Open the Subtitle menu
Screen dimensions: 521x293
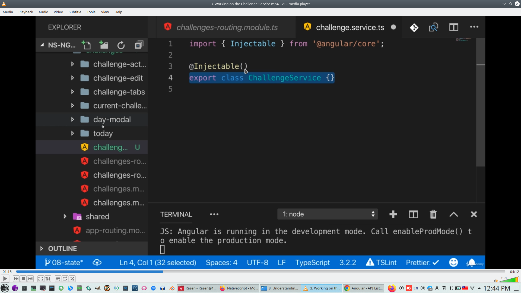click(75, 12)
